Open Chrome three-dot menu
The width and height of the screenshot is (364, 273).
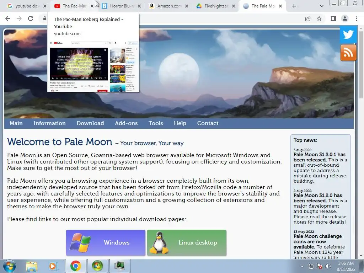[356, 18]
